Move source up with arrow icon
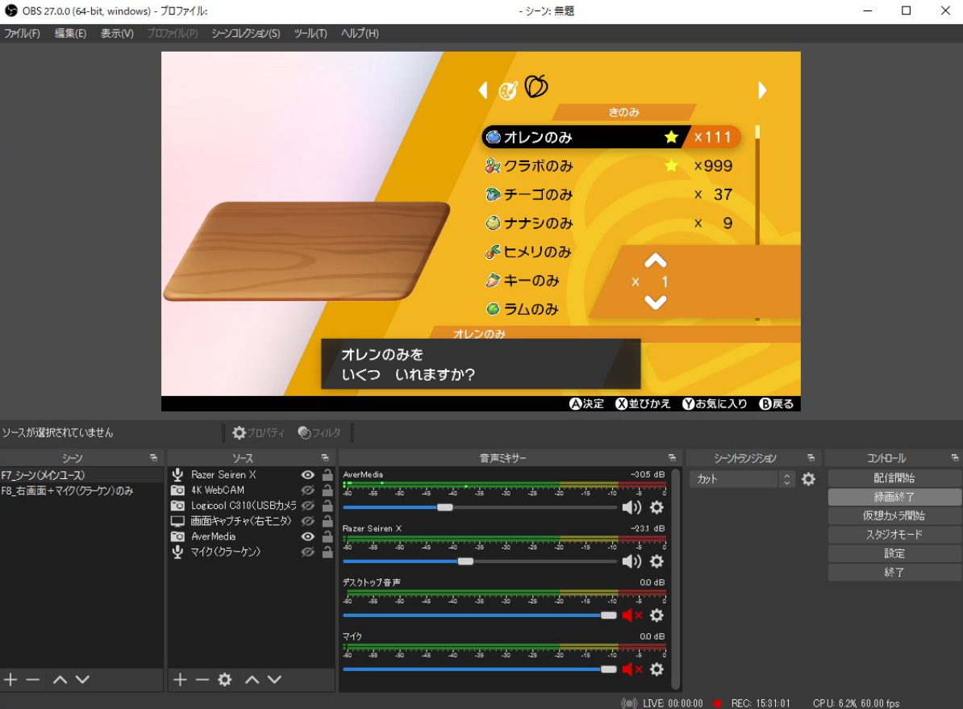This screenshot has width=963, height=709. 252,679
